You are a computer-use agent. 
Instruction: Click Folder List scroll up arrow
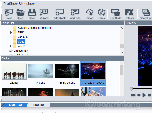click(122, 28)
